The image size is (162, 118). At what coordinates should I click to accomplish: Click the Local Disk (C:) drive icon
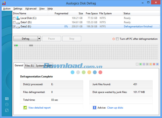[18, 18]
